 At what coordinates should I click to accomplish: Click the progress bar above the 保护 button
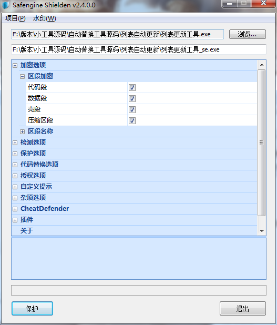[139, 290]
